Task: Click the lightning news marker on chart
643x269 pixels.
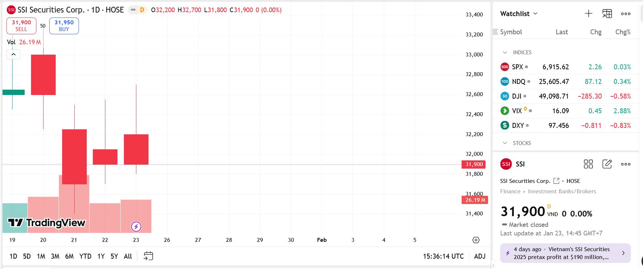Action: point(136,226)
